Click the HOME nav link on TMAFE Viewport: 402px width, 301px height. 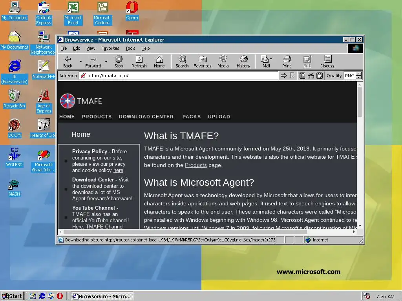coord(67,117)
